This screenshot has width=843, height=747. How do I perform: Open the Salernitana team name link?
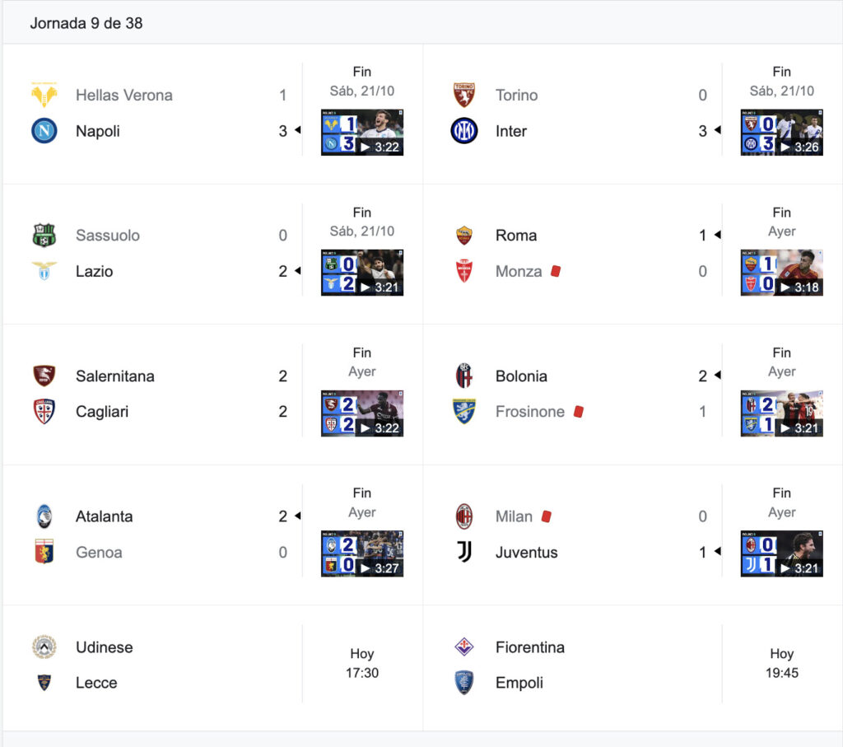[x=115, y=376]
